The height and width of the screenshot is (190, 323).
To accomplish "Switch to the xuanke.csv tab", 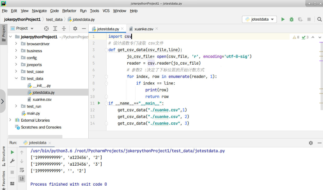I will click(144, 29).
